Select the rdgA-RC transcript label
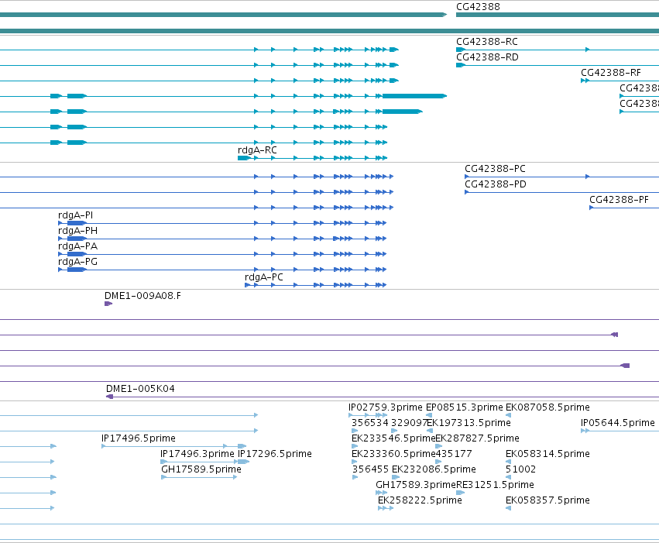 pyautogui.click(x=257, y=150)
